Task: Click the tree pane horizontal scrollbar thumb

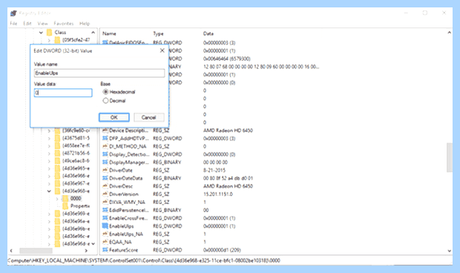Action: (x=36, y=251)
